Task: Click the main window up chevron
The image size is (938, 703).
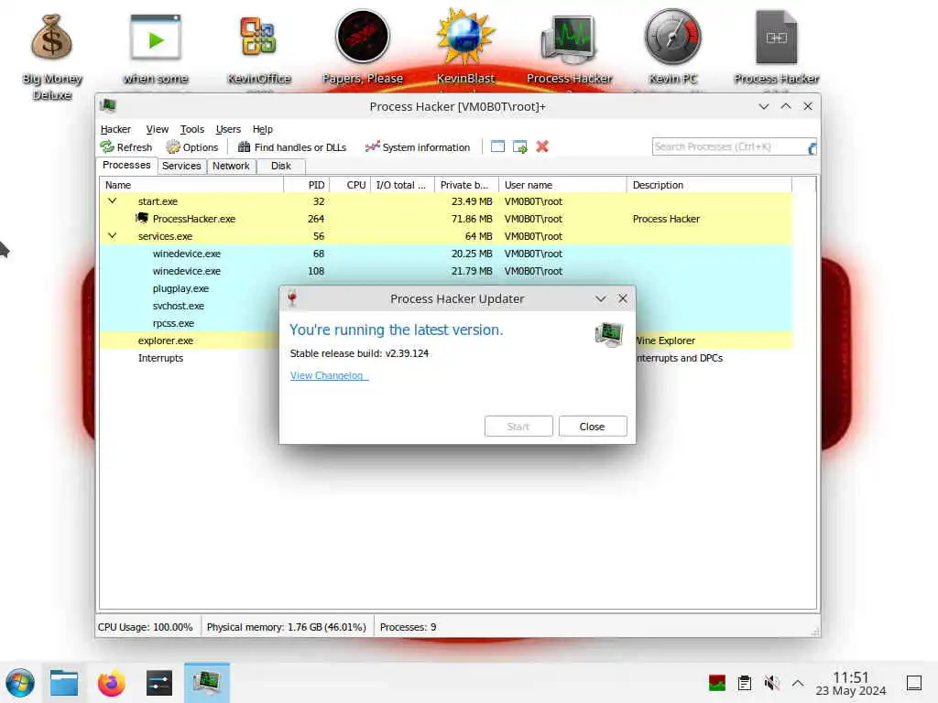Action: [786, 106]
